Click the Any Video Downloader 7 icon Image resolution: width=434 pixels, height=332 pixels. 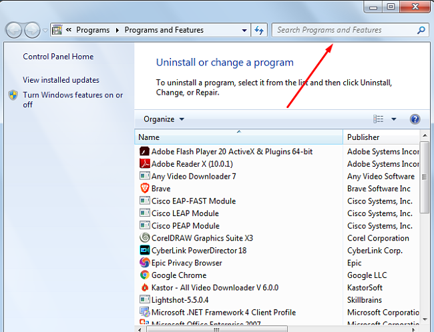coord(144,176)
